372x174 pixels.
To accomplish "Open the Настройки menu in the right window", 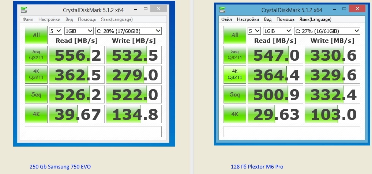I will point(248,19).
